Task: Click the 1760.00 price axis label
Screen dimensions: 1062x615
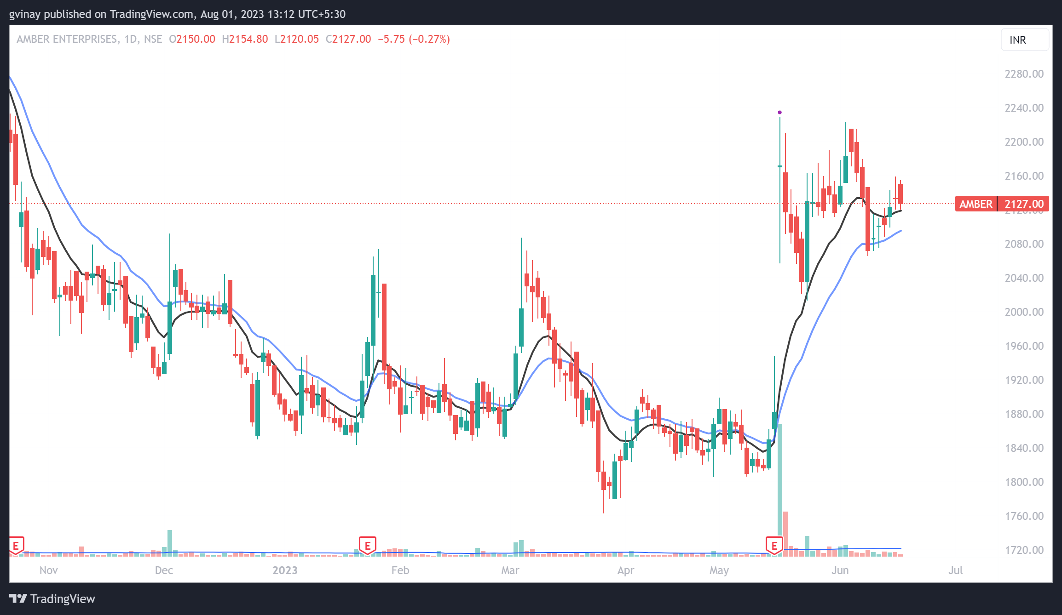Action: pos(1024,516)
